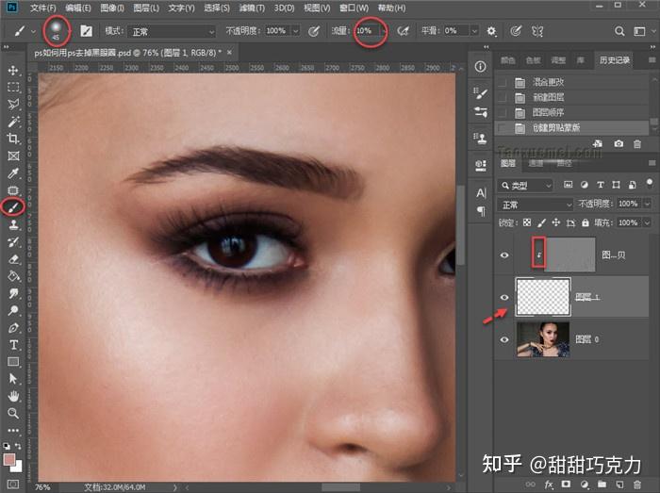
Task: Toggle lock all padlock icon
Action: 586,222
